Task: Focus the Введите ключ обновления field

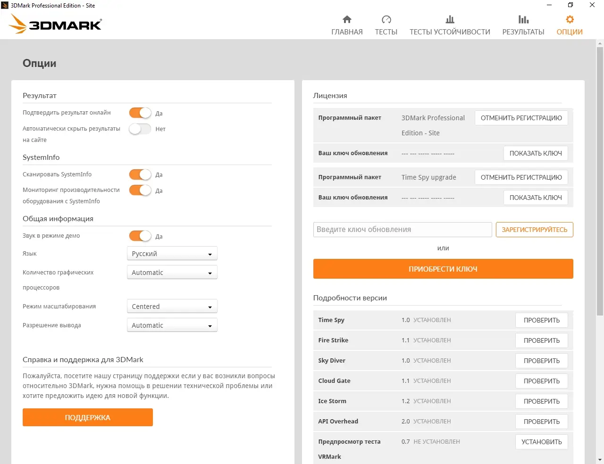Action: coord(403,230)
